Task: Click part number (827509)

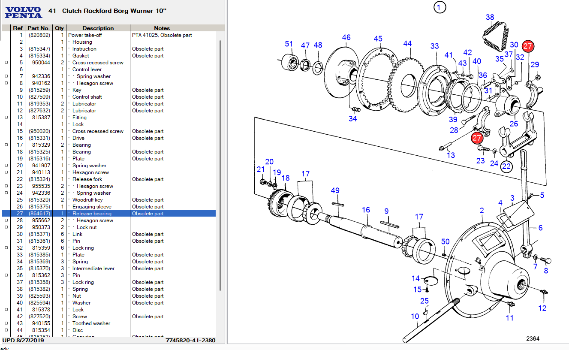Action: click(x=39, y=97)
